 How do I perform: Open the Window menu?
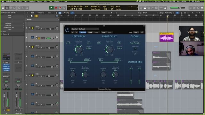(x=57, y=1)
